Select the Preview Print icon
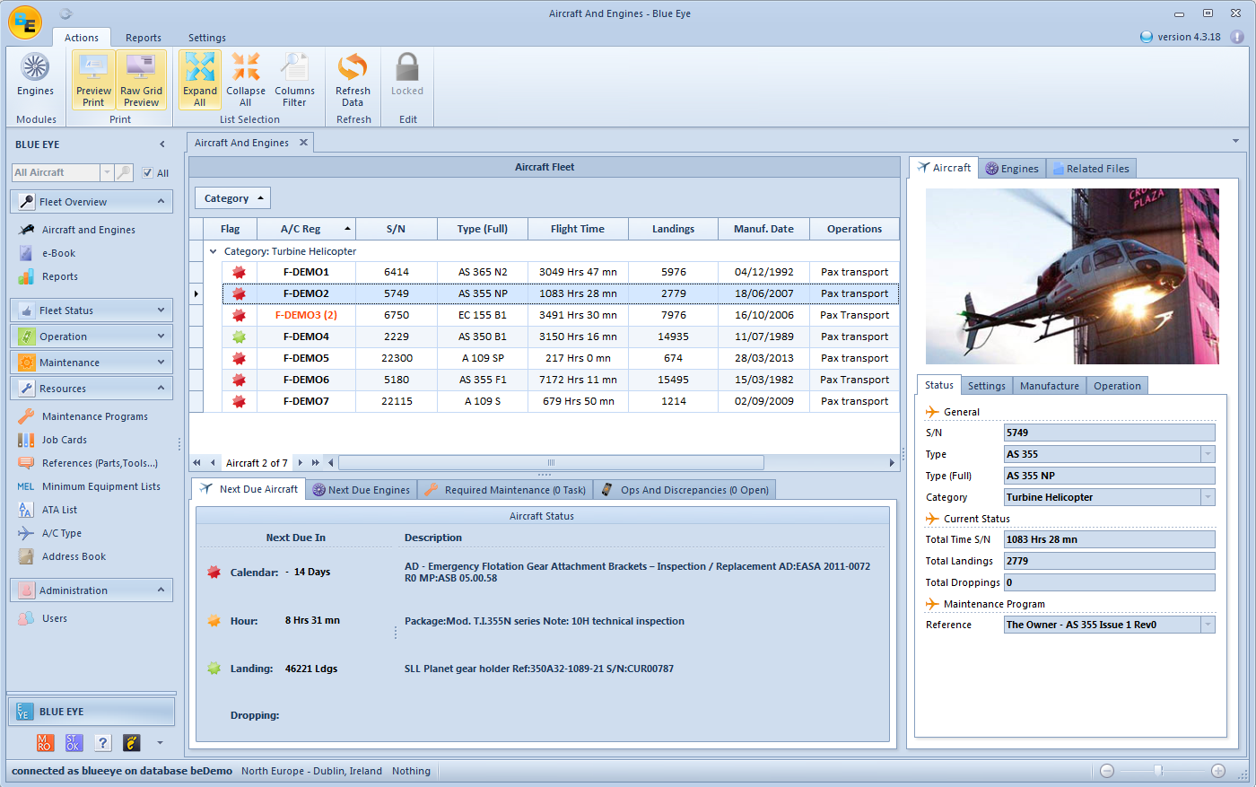The height and width of the screenshot is (787, 1256). [93, 78]
